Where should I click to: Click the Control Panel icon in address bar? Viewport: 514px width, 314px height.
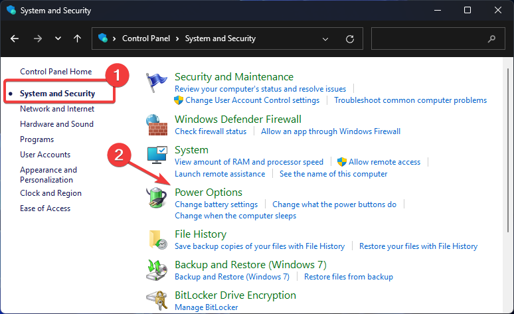103,38
